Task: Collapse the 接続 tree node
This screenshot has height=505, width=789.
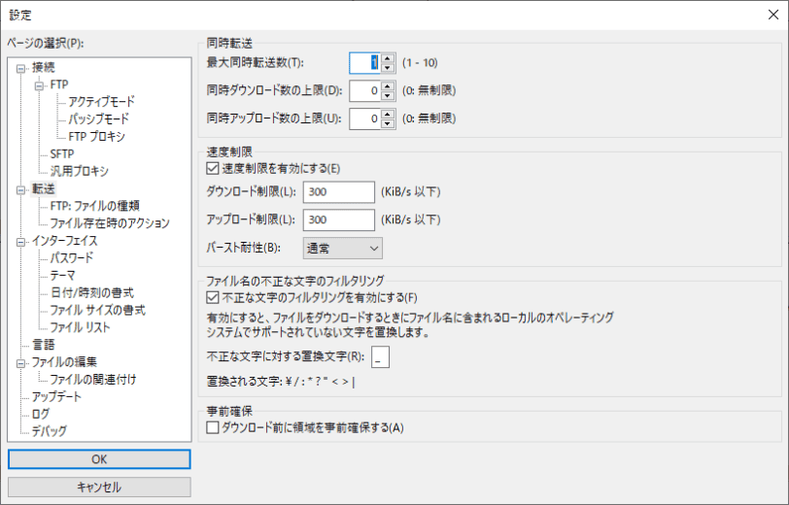Action: [x=21, y=67]
